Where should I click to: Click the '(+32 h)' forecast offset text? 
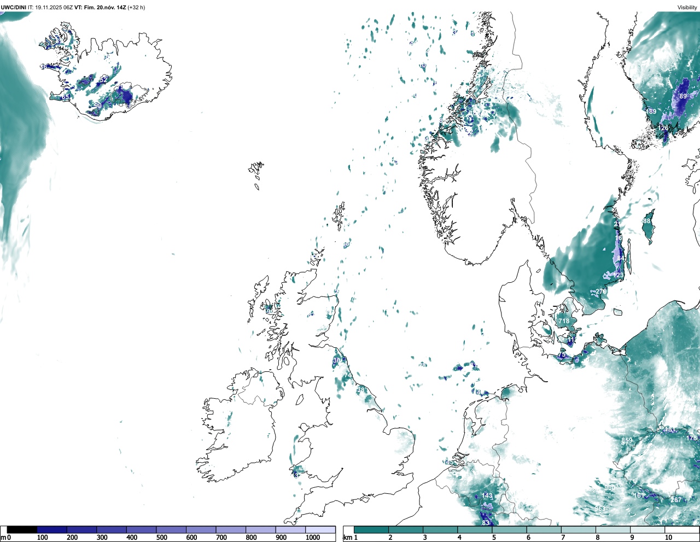[136, 7]
